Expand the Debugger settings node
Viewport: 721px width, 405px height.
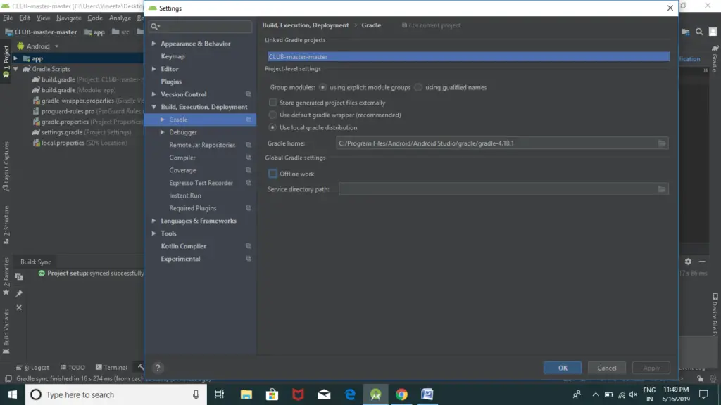click(163, 132)
